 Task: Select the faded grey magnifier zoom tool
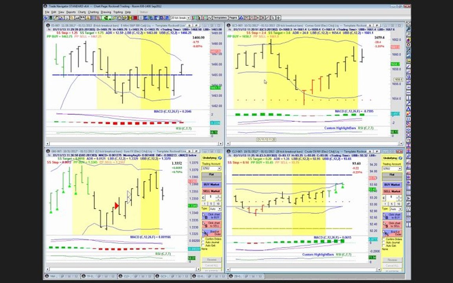408,34
